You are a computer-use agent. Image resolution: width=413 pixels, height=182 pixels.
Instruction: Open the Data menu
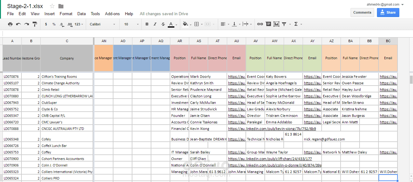[x=81, y=14]
